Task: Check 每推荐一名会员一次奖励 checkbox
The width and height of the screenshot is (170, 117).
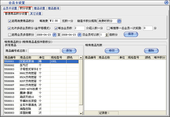Action: click(108, 28)
